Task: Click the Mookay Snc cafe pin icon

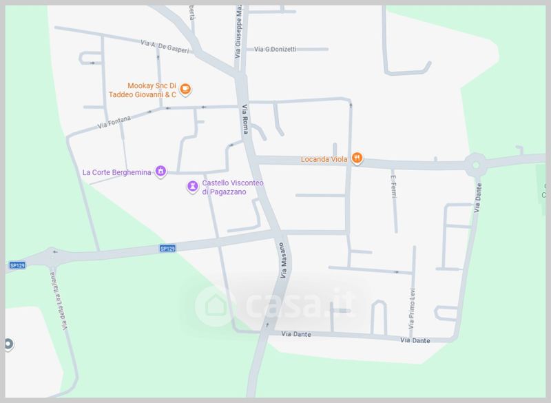Action: click(x=185, y=90)
